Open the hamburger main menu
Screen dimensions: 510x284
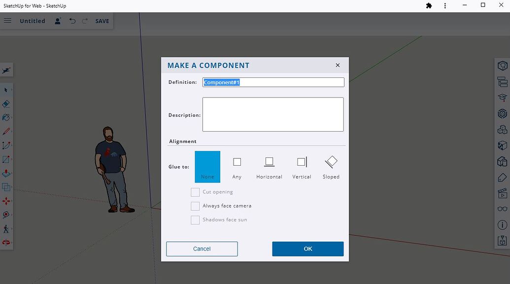point(7,21)
